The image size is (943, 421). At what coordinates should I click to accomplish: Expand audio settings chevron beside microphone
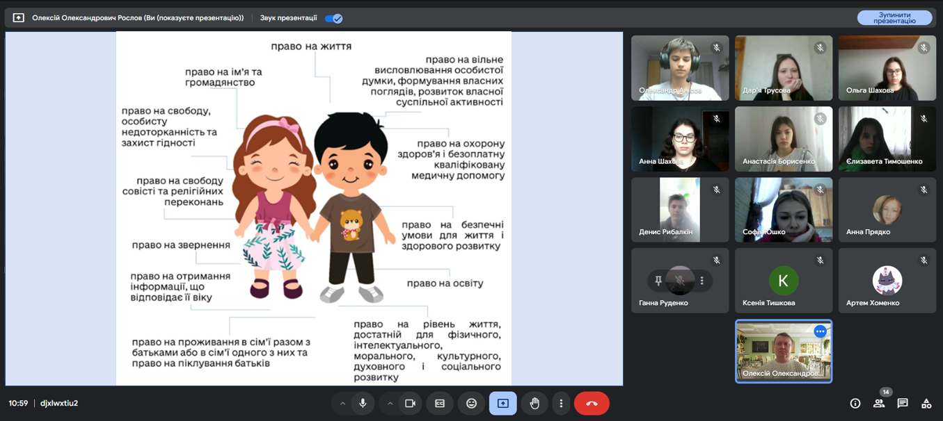(342, 404)
